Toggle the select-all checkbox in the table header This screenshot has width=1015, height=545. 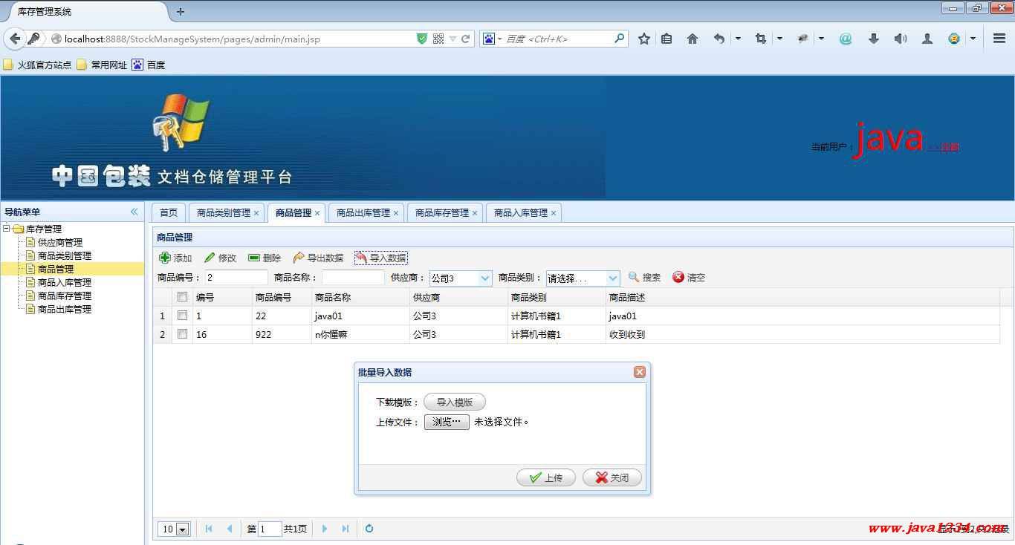[x=182, y=297]
